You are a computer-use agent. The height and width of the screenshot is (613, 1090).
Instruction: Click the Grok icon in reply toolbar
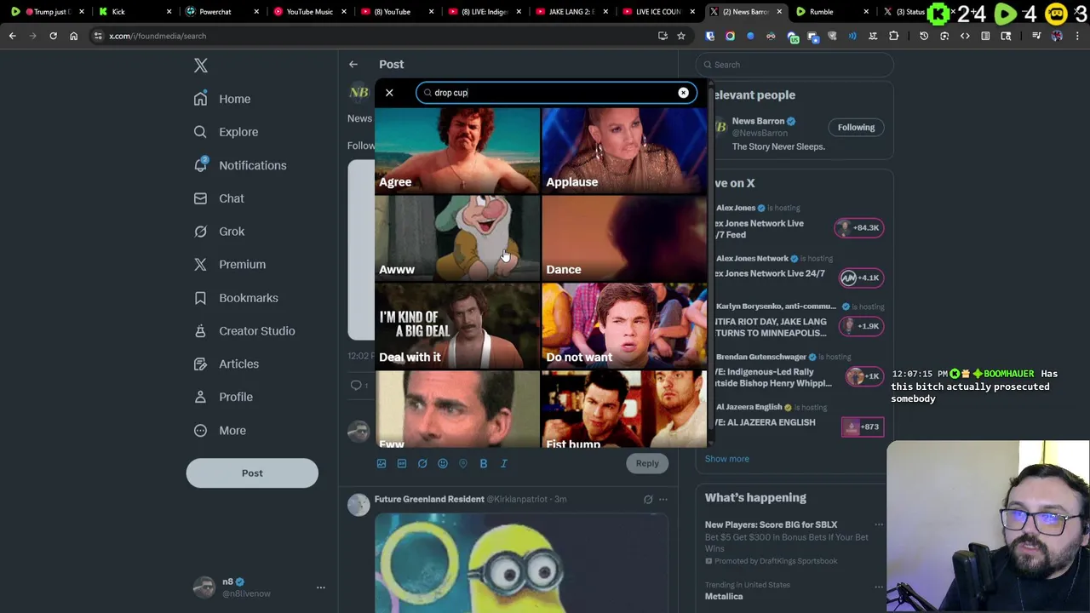tap(422, 463)
